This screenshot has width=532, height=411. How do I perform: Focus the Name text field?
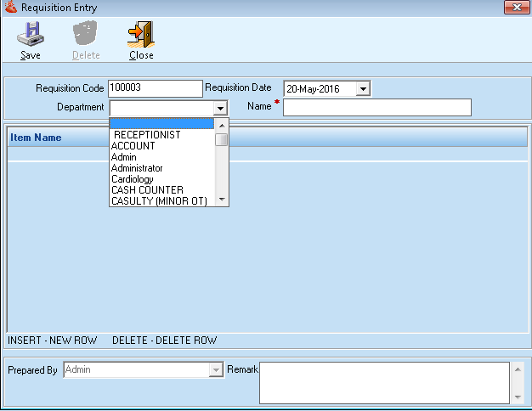[376, 107]
